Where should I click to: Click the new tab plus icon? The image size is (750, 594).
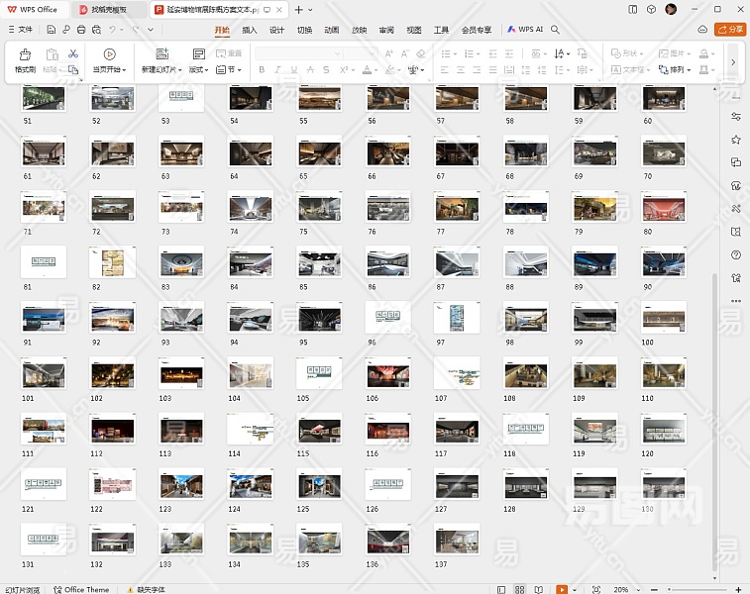pos(298,10)
